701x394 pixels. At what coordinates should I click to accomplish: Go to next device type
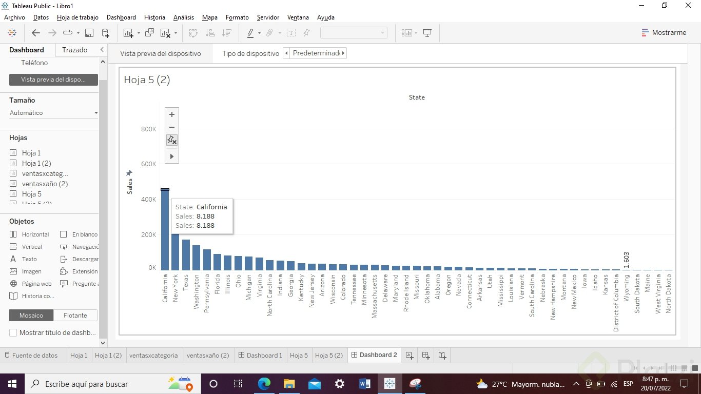(343, 53)
